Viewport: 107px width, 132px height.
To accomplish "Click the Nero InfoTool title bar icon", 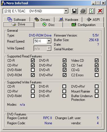I will 3,3.
